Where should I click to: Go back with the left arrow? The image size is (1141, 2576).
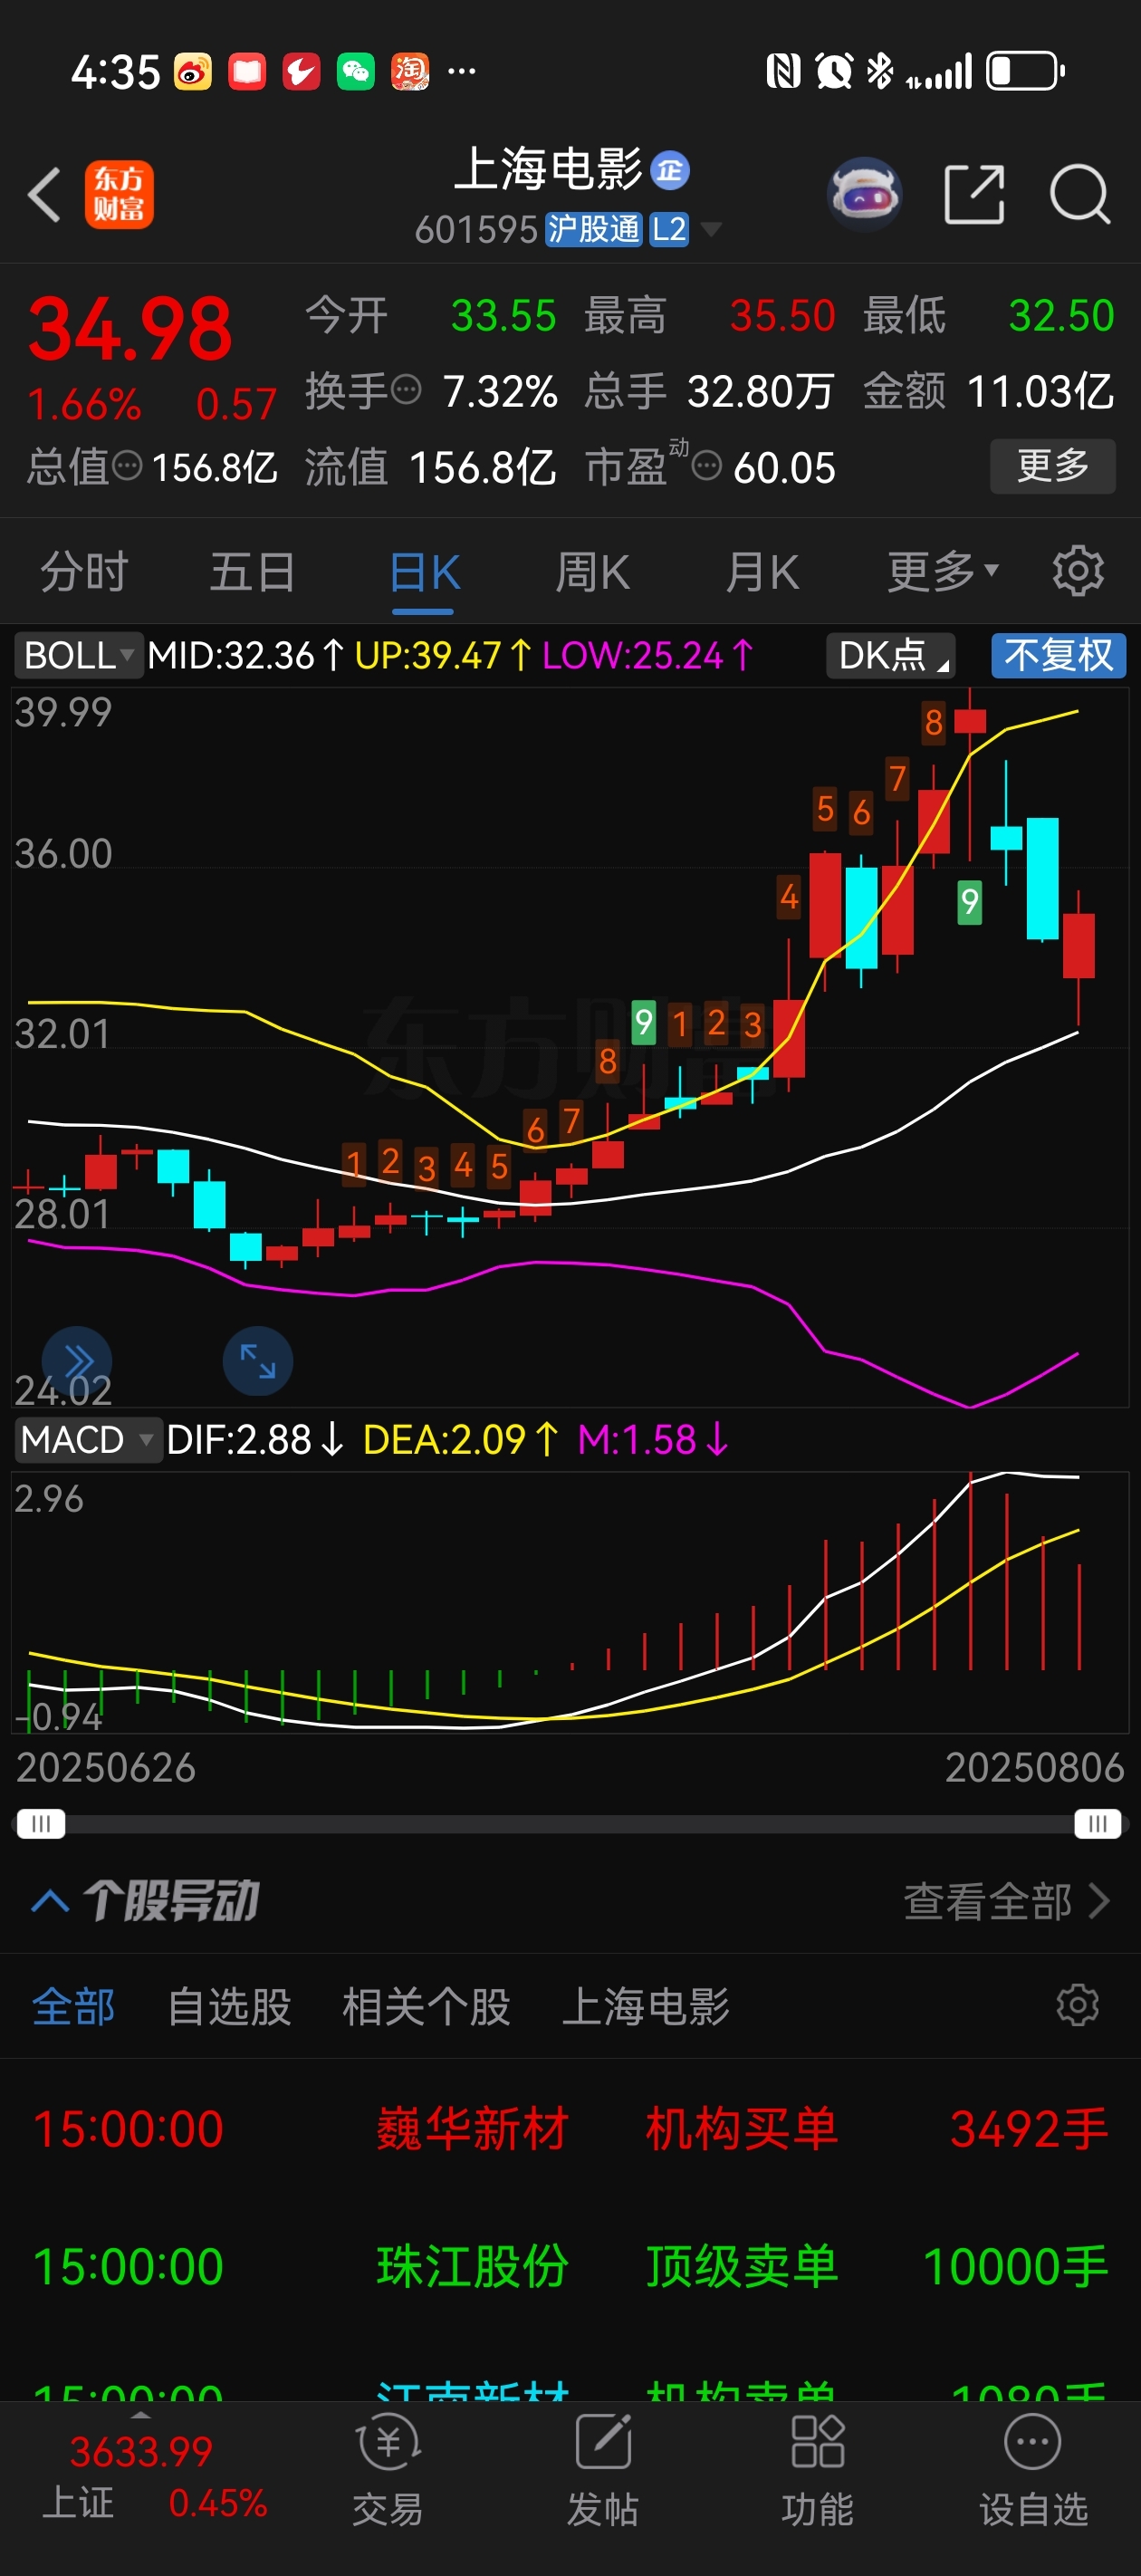[44, 194]
